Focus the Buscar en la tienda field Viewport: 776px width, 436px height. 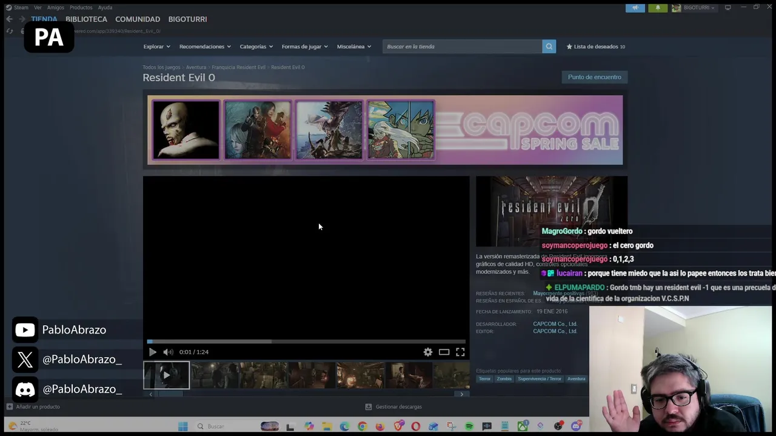pos(462,47)
